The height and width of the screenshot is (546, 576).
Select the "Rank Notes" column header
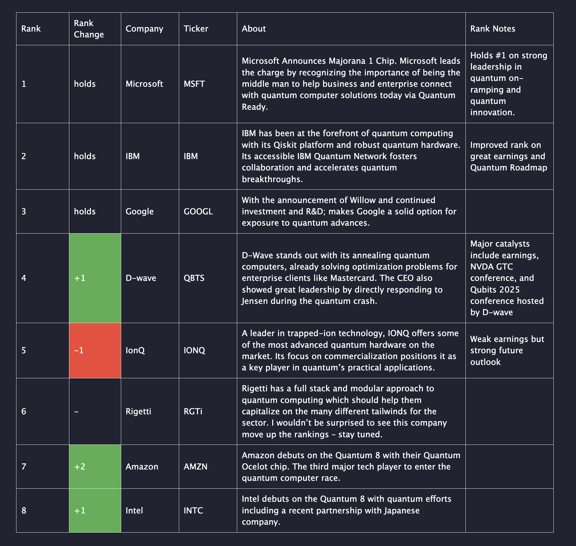coord(493,29)
